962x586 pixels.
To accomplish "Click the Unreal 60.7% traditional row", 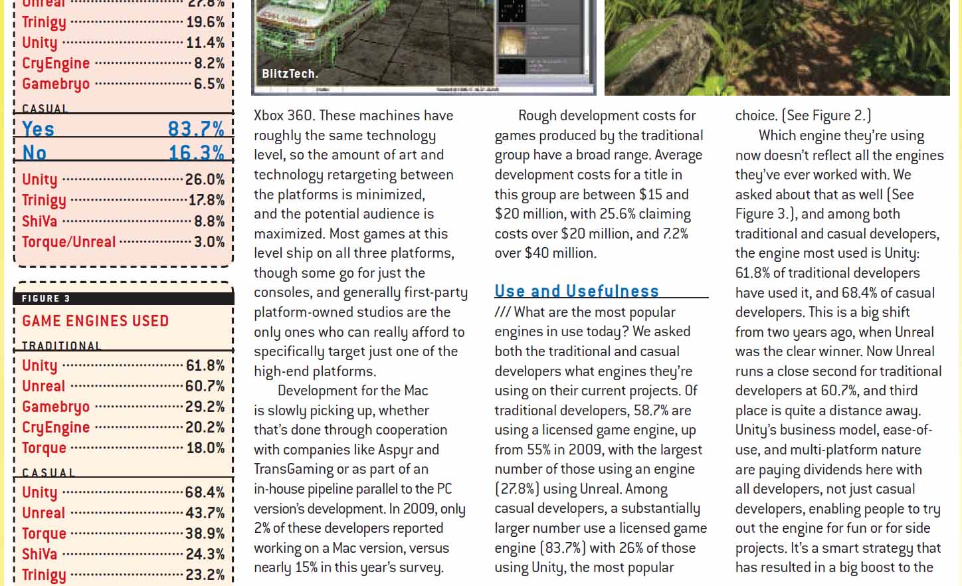I will [124, 386].
